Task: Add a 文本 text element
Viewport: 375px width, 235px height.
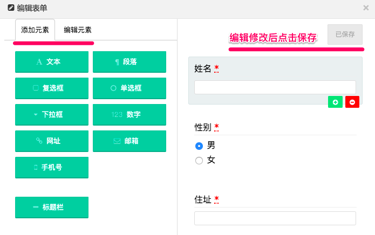Action: click(52, 62)
